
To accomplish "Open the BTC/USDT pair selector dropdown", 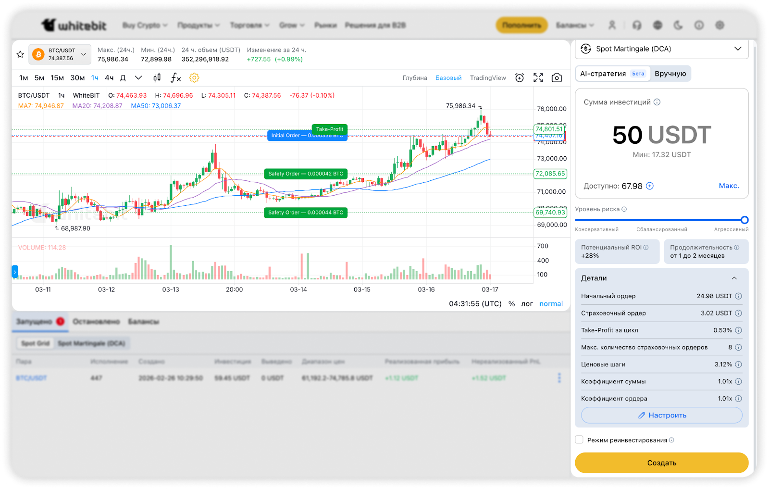I will 60,54.
